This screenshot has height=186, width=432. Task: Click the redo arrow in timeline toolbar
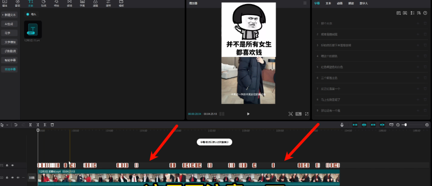point(23,125)
